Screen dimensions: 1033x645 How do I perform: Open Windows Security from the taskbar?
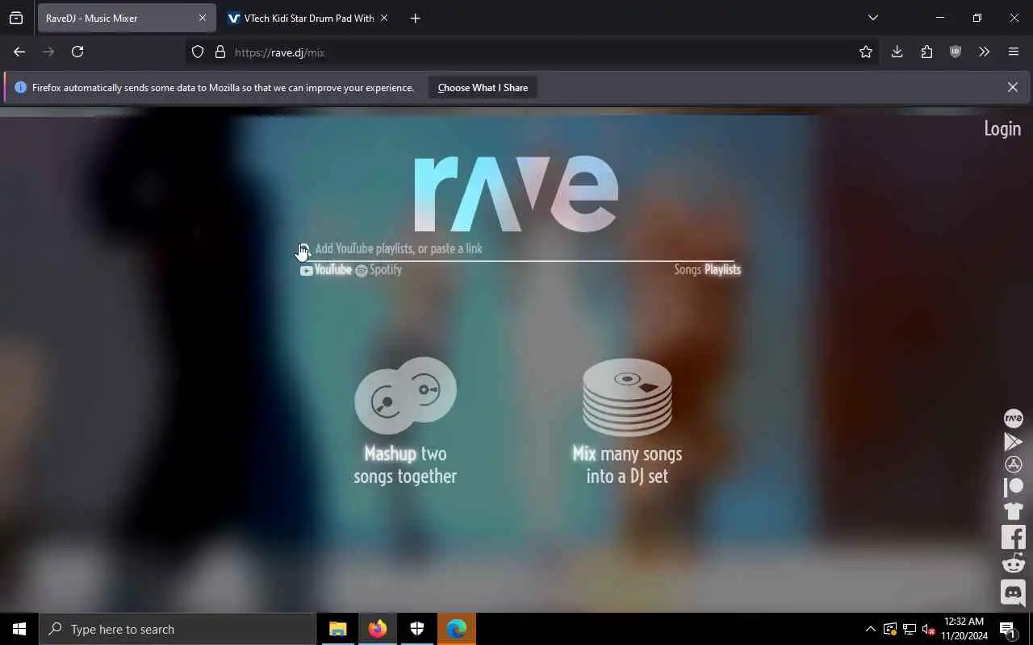point(417,629)
